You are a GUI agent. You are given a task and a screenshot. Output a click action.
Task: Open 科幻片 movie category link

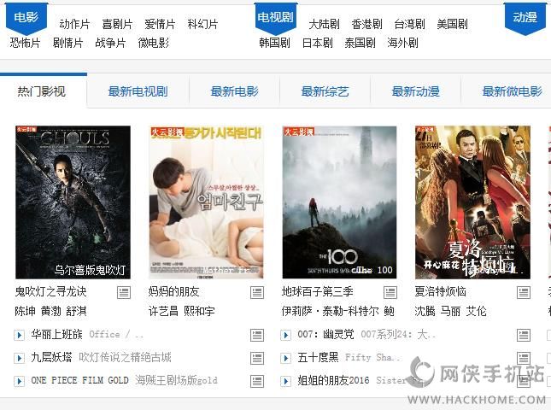coord(202,24)
